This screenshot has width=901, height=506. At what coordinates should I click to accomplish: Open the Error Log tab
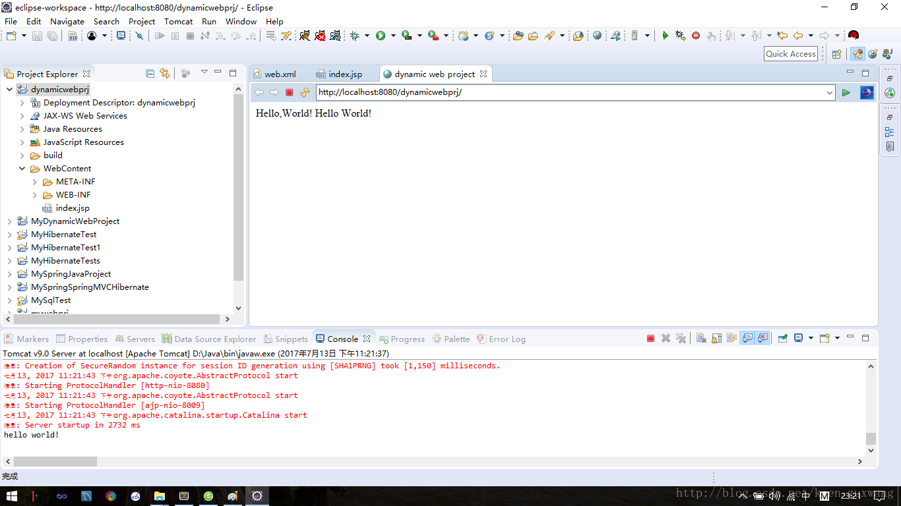(500, 339)
